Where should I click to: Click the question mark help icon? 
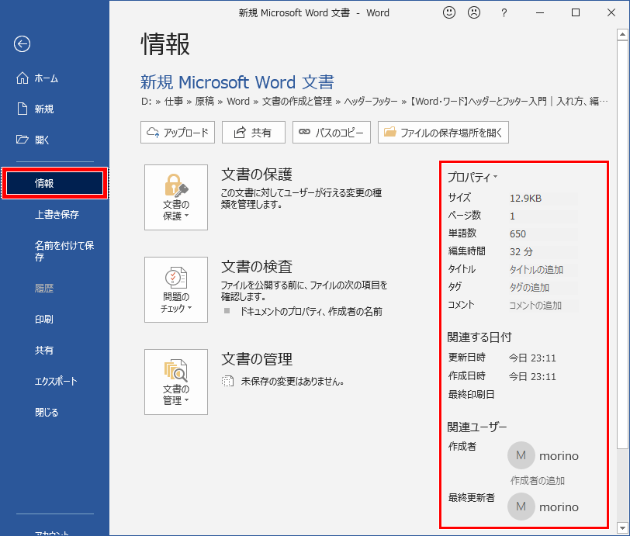504,13
